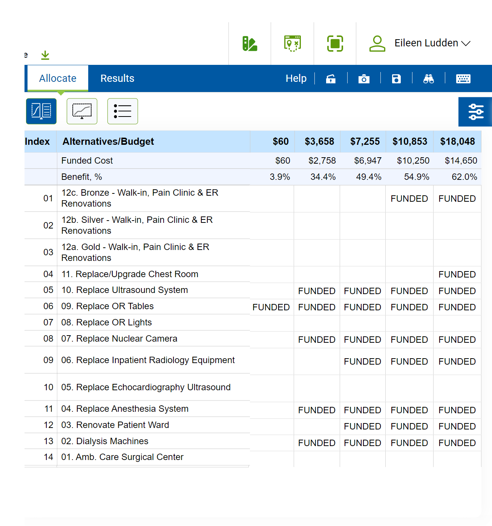The height and width of the screenshot is (526, 492).
Task: Click the Benefit, % row label
Action: click(82, 177)
